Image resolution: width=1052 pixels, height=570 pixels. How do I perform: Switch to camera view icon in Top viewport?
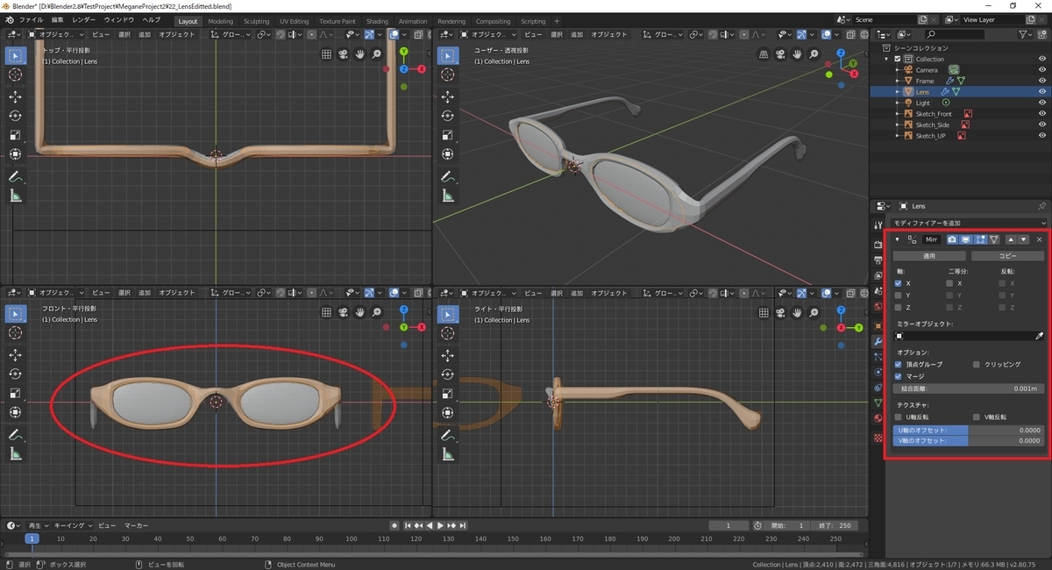pos(344,53)
